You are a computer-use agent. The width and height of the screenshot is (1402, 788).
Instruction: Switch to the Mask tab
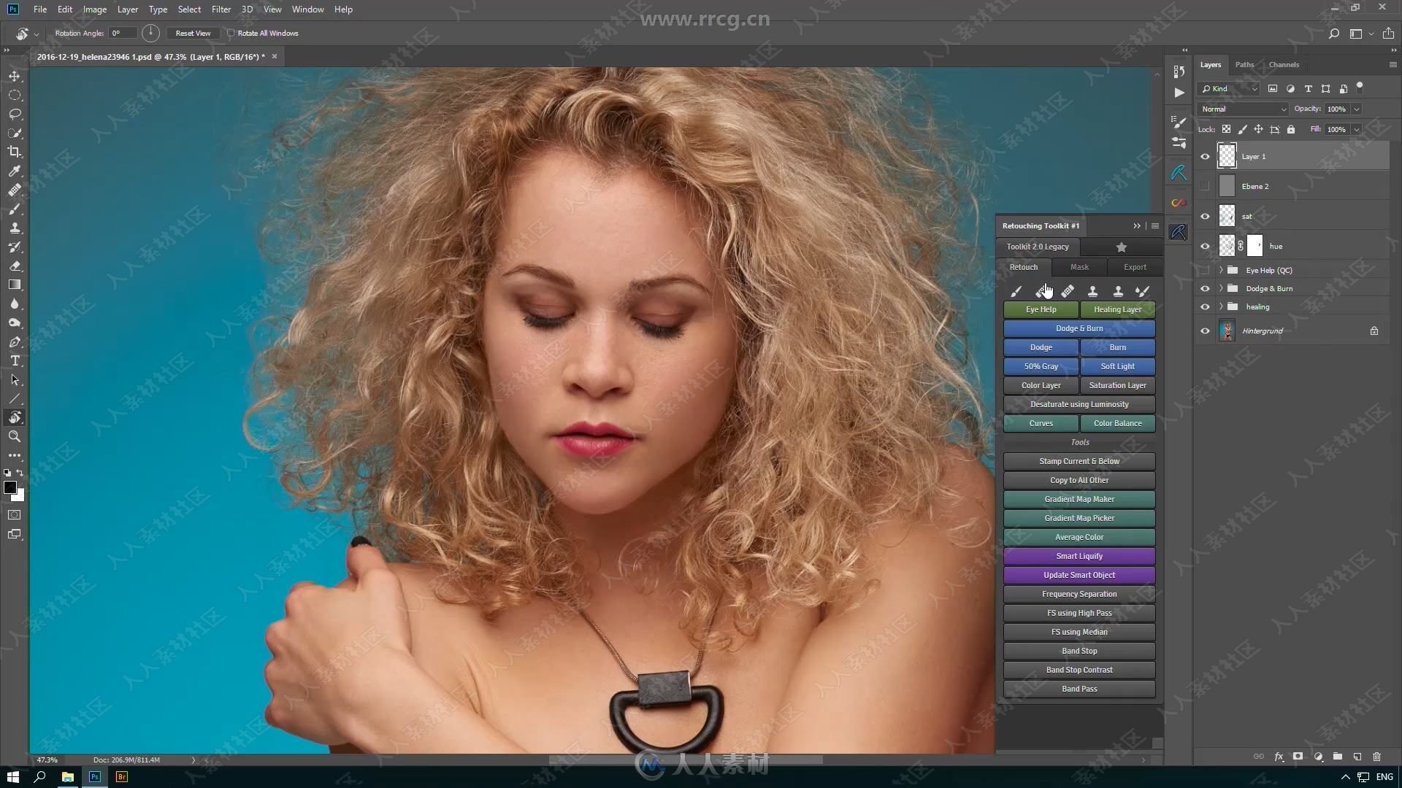(x=1079, y=266)
